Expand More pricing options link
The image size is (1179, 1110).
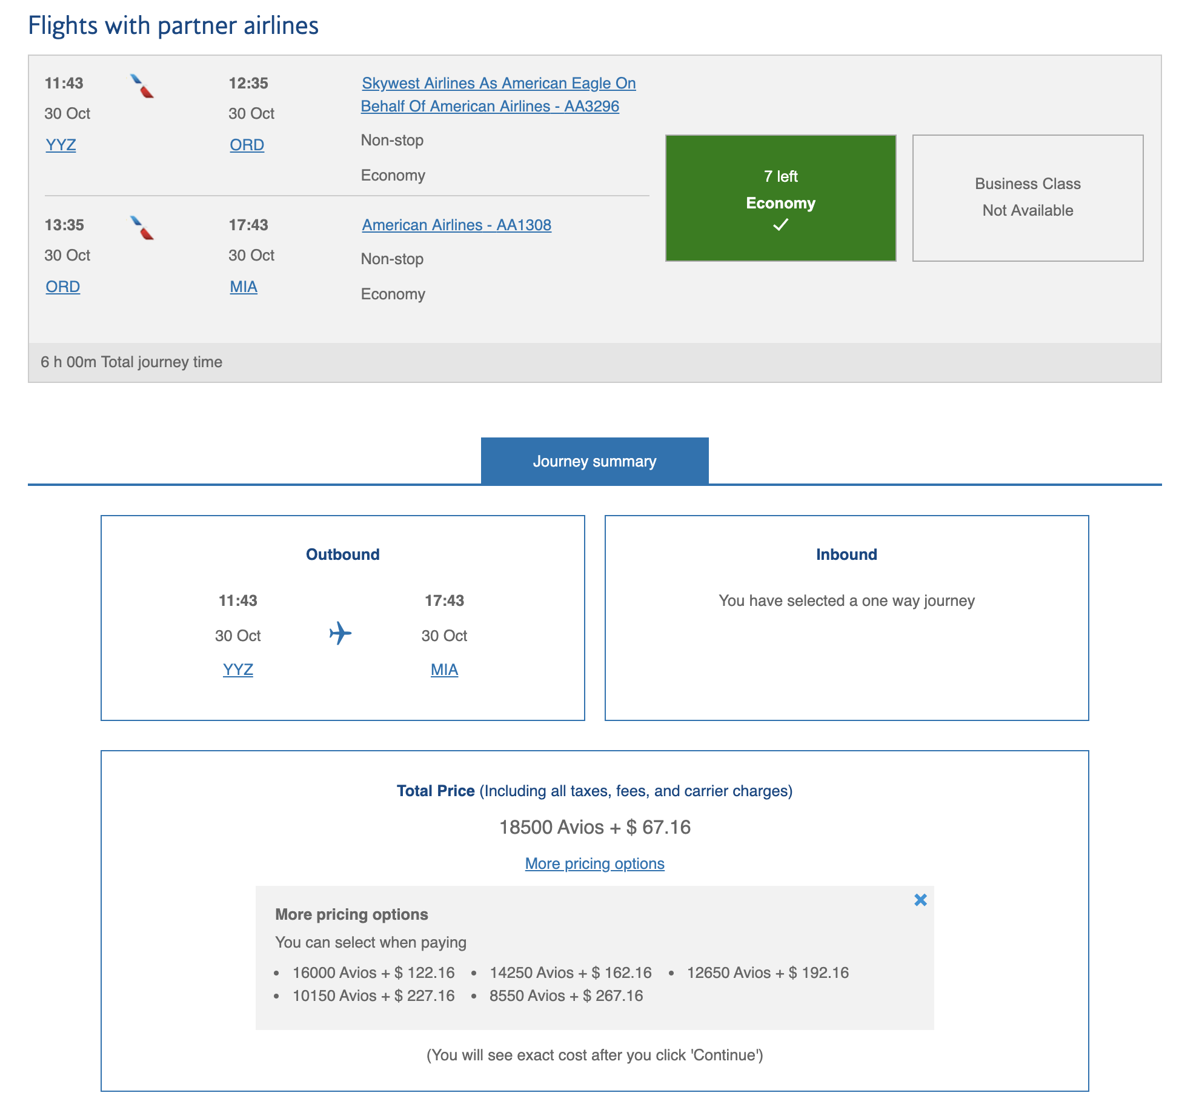tap(594, 863)
